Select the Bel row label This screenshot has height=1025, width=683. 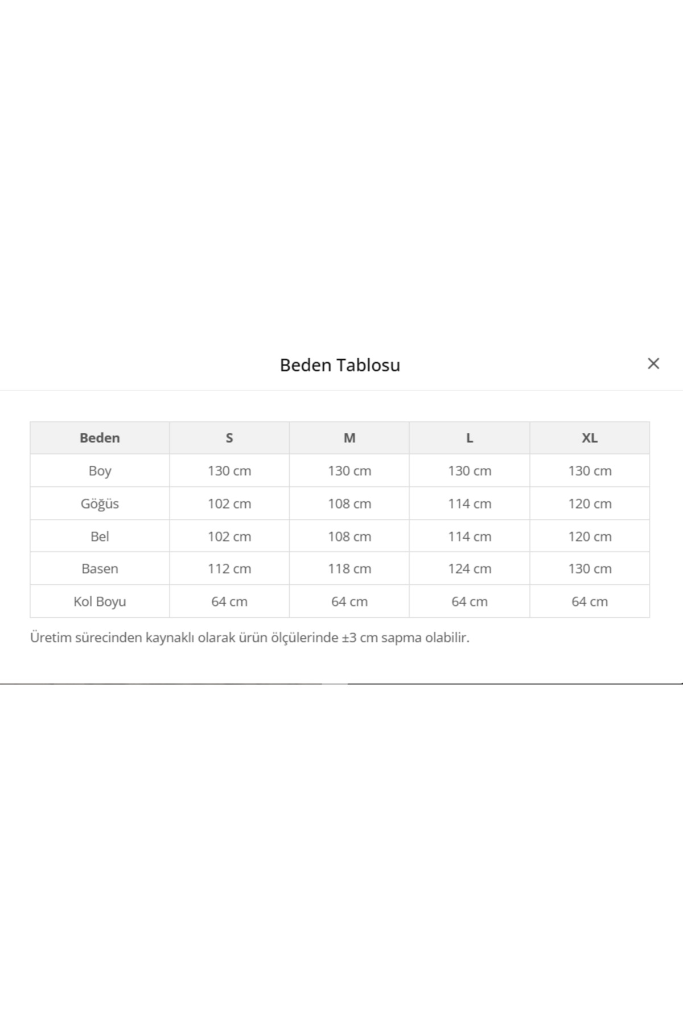[100, 536]
